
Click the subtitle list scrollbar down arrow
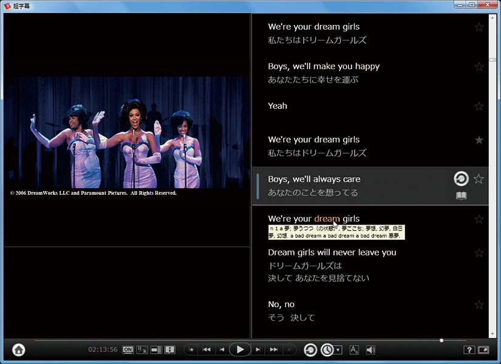[x=492, y=334]
